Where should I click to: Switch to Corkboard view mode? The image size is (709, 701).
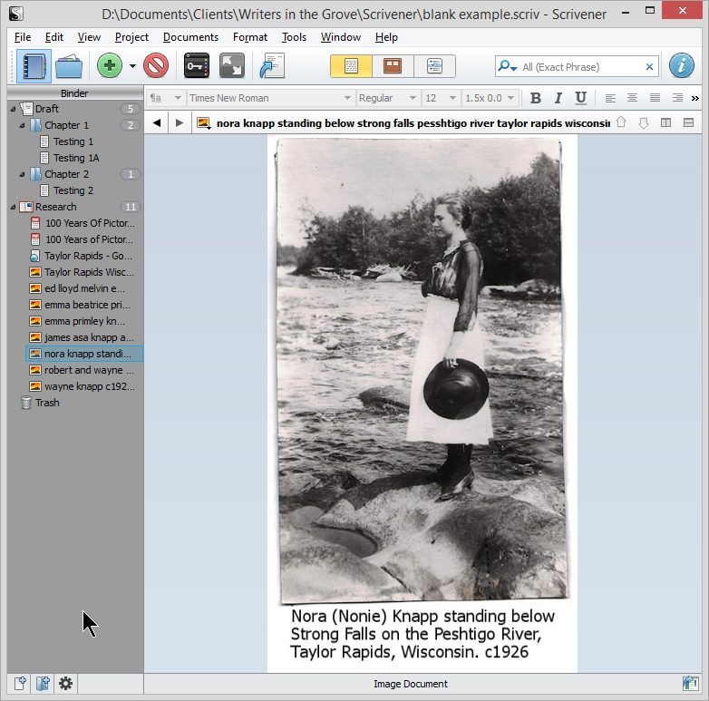[393, 66]
